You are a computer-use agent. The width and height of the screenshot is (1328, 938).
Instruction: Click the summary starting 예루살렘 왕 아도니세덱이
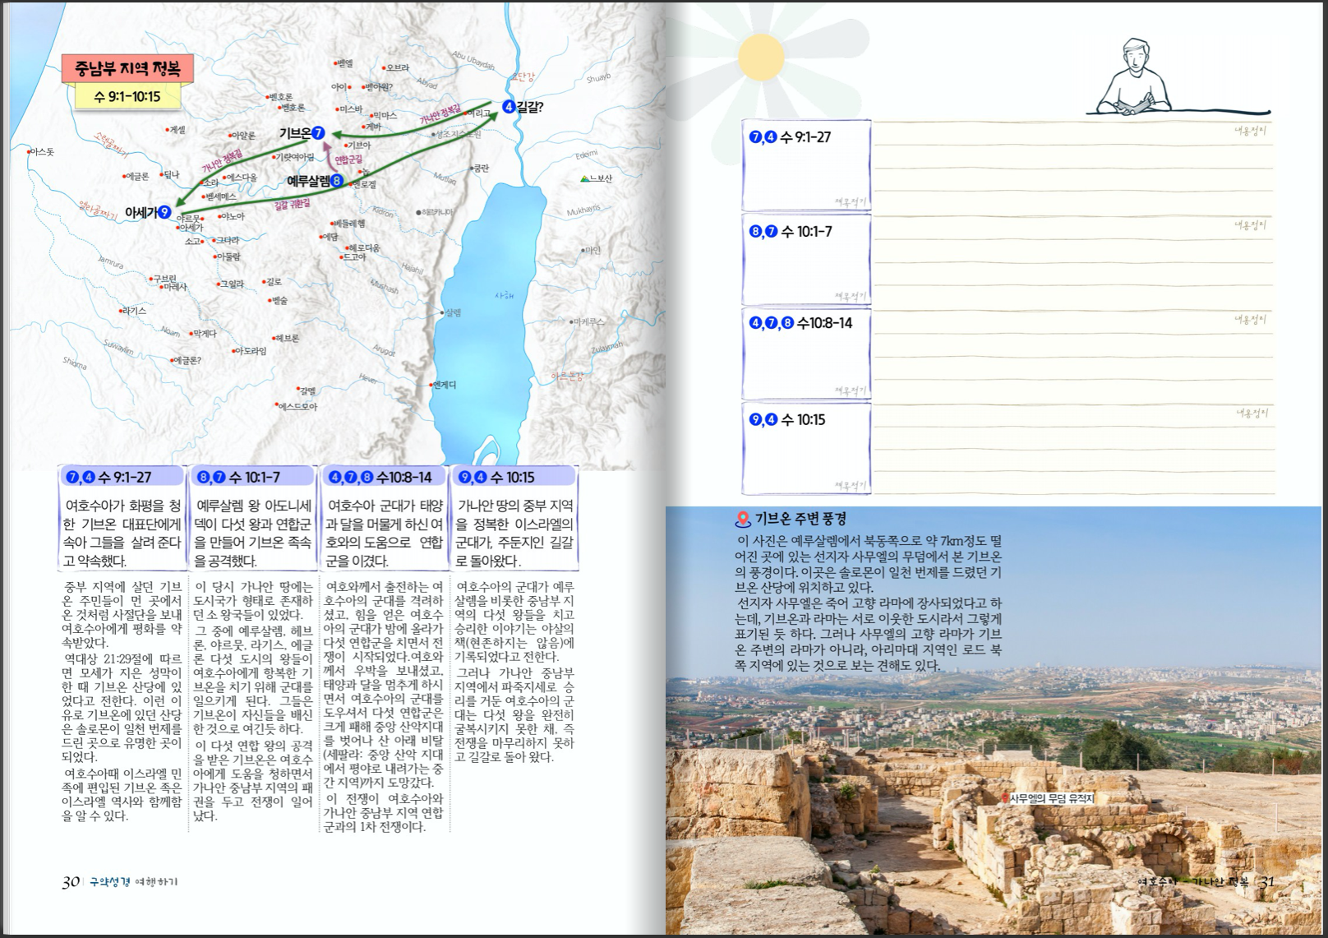coord(254,534)
